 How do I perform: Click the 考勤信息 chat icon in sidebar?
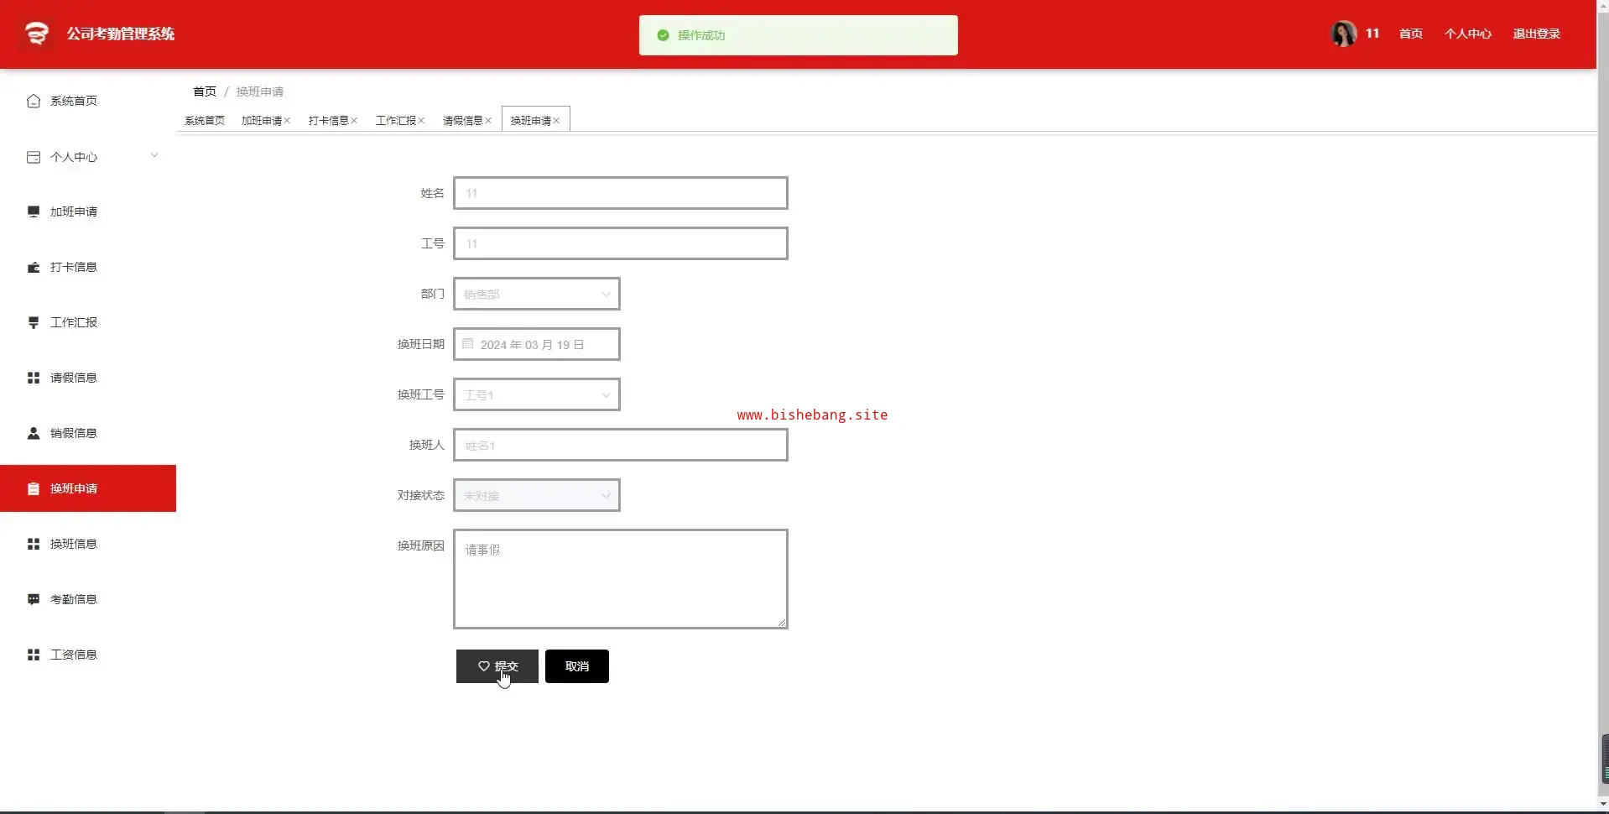[34, 599]
